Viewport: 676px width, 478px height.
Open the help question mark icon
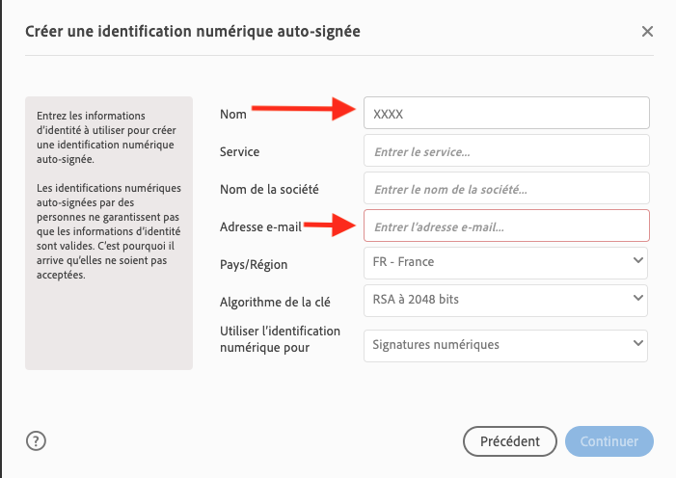click(37, 441)
